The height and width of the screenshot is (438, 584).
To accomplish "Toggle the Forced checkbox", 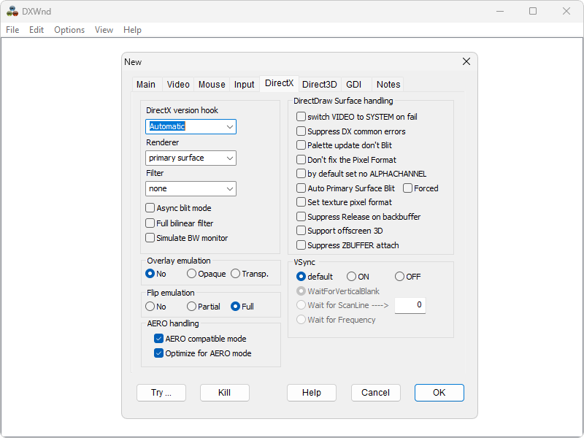I will (407, 188).
